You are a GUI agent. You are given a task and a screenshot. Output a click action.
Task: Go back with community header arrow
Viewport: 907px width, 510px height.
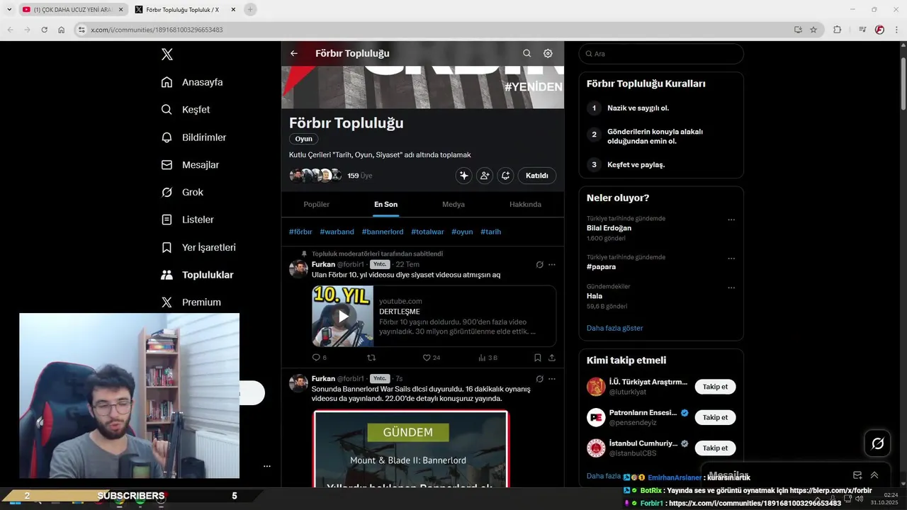pyautogui.click(x=294, y=53)
